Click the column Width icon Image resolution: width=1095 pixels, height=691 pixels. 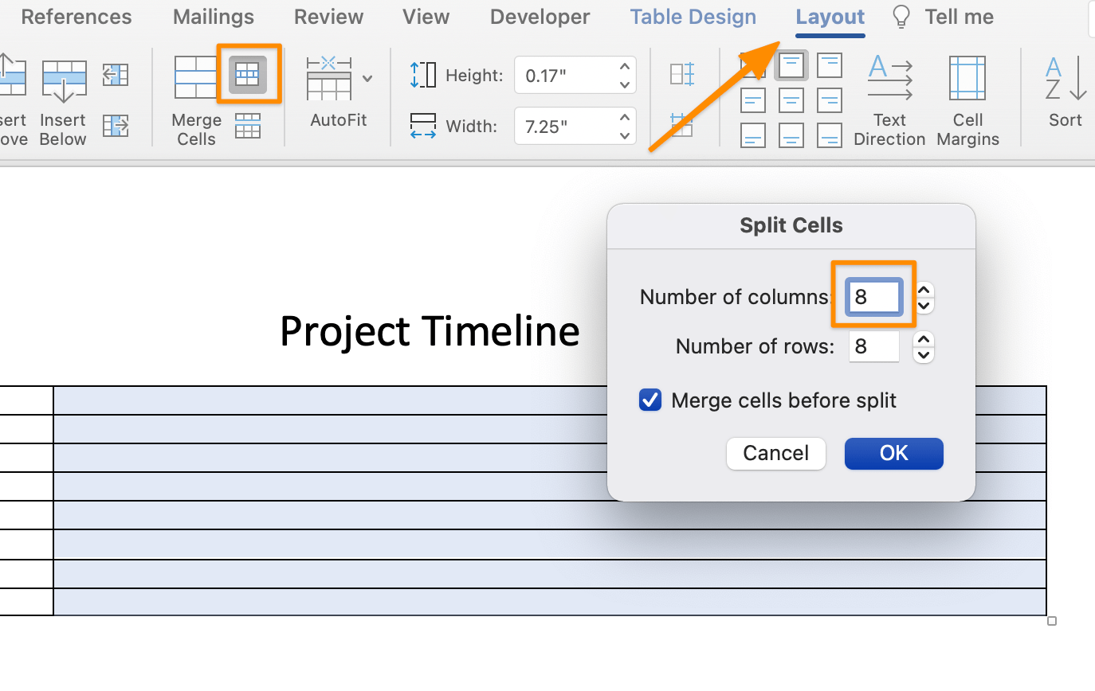(x=423, y=126)
